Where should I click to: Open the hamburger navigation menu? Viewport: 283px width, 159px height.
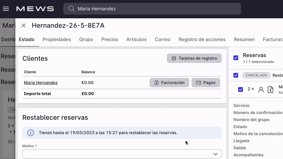tap(6, 9)
